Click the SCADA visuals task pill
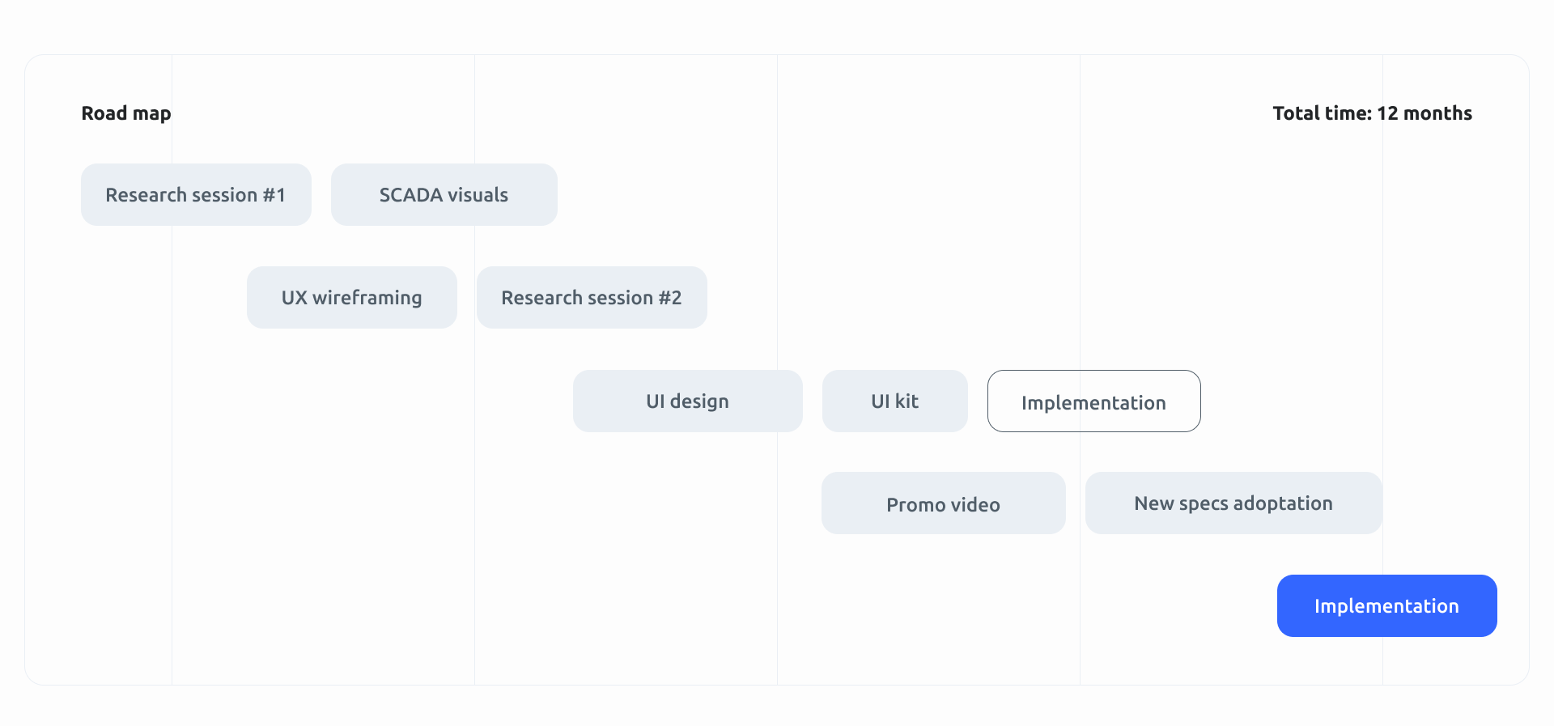The width and height of the screenshot is (1554, 726). (x=444, y=195)
